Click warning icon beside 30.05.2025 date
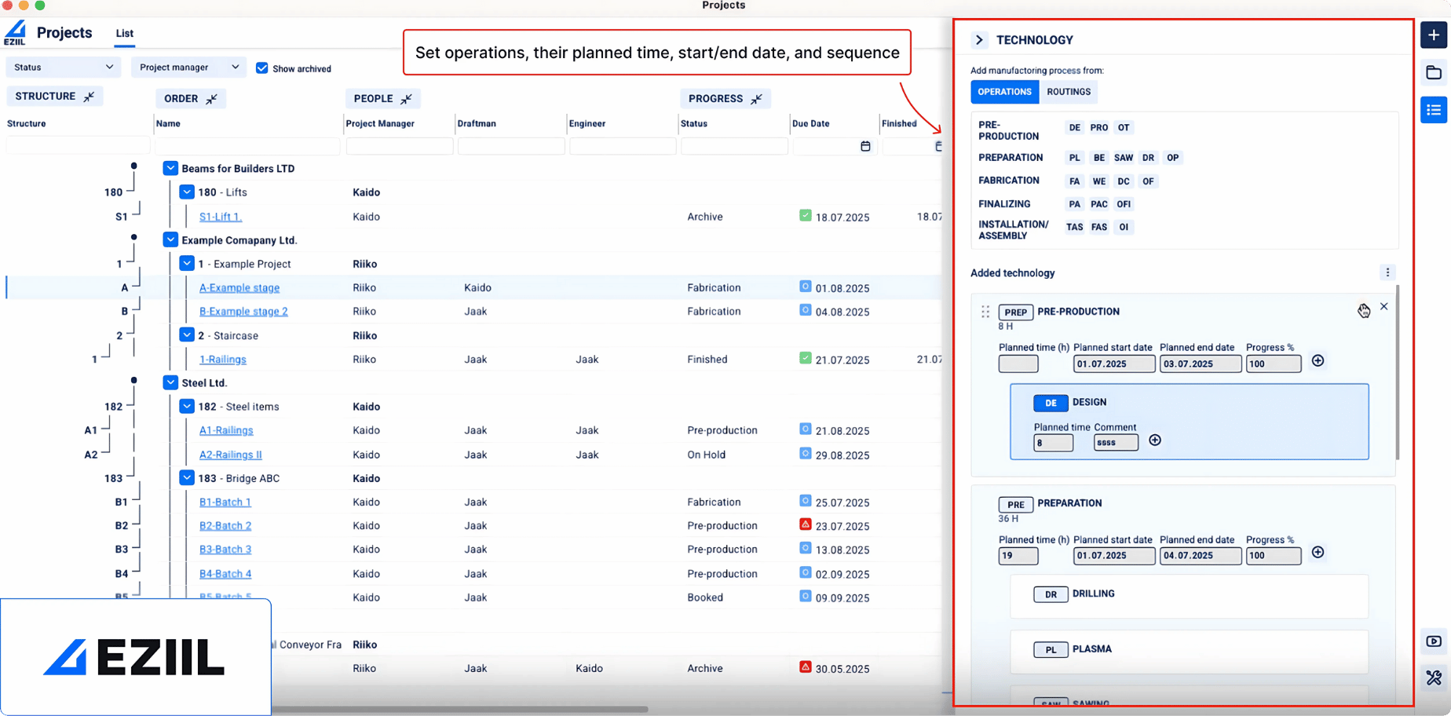The height and width of the screenshot is (716, 1451). point(805,667)
